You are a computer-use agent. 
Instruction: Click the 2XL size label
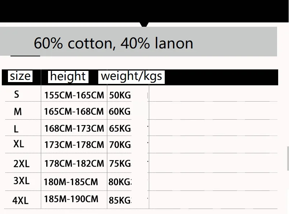21,164
